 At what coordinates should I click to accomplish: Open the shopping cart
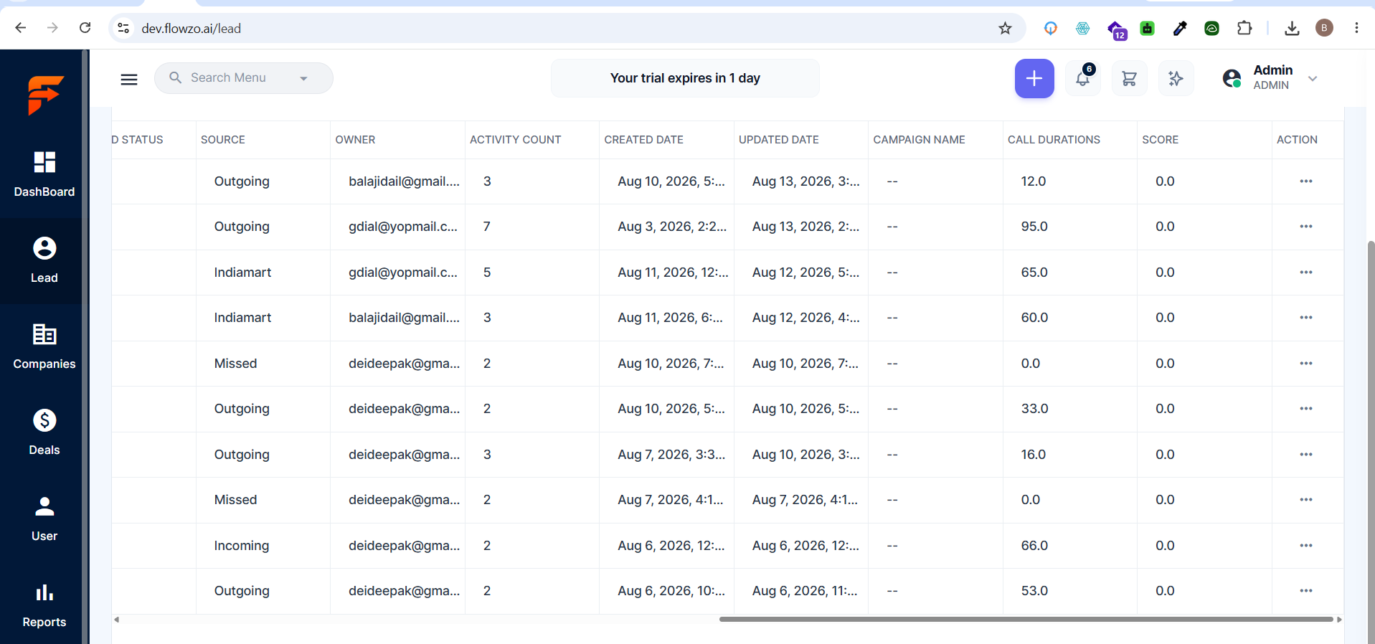coord(1129,78)
